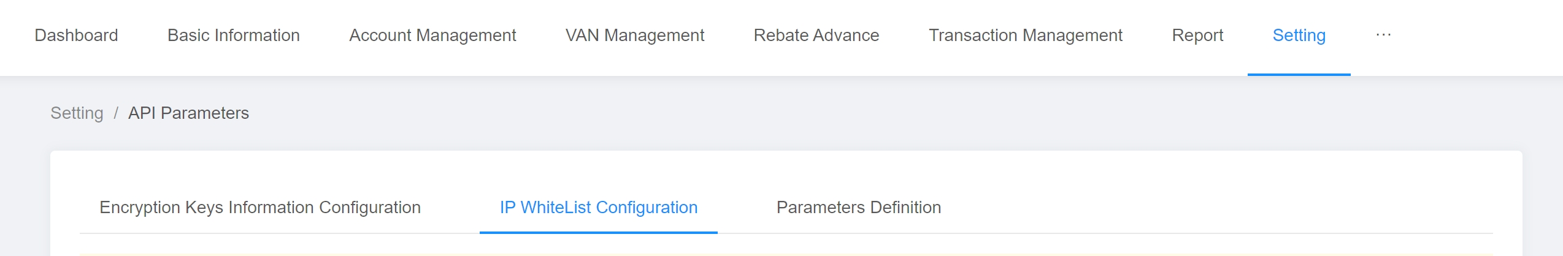Return to Setting via breadcrumb trail
The height and width of the screenshot is (256, 1563).
click(x=77, y=113)
